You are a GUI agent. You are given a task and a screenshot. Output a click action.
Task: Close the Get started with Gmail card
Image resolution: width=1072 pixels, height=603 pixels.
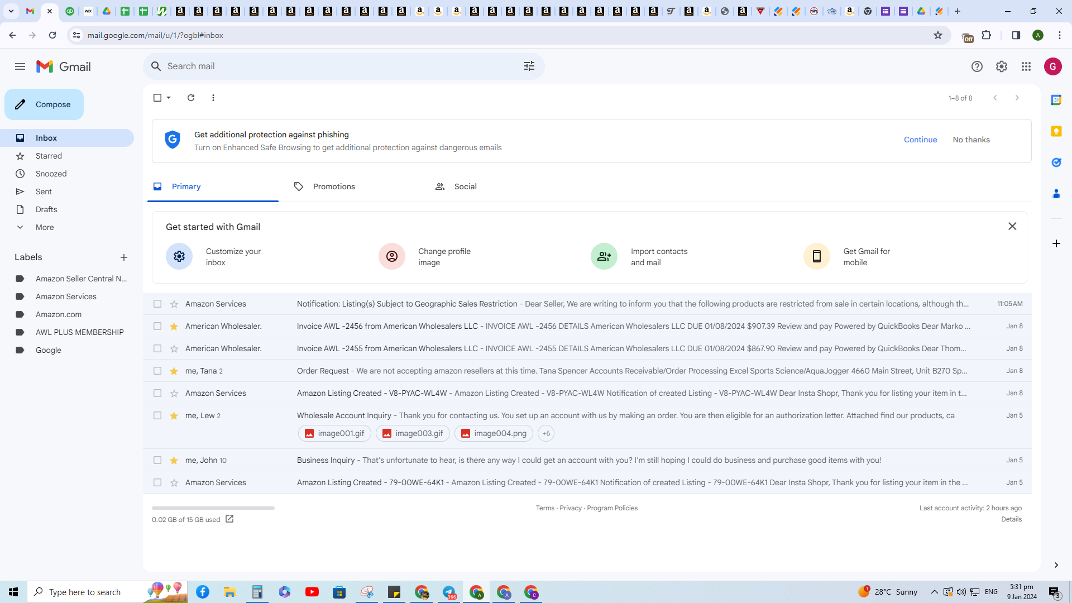(x=1012, y=226)
